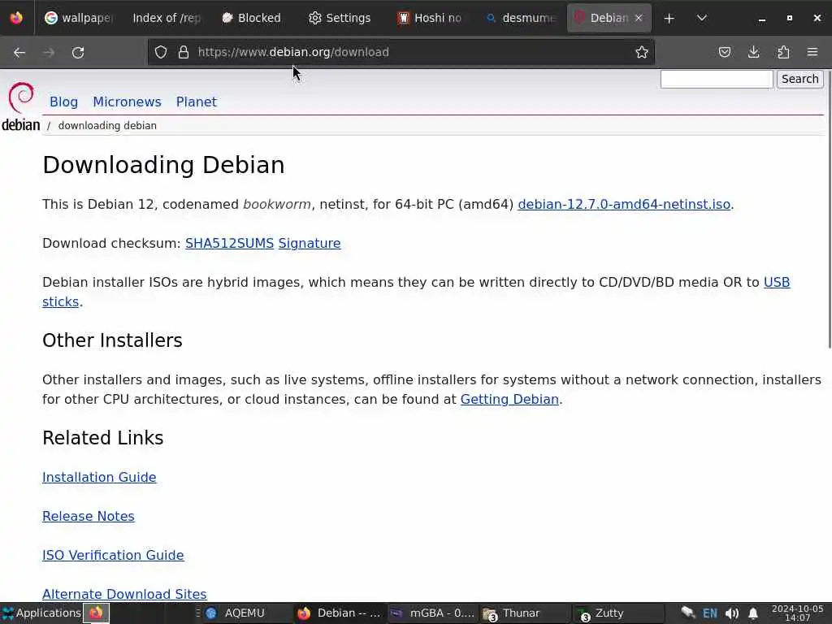Open the Signature link

(x=310, y=244)
